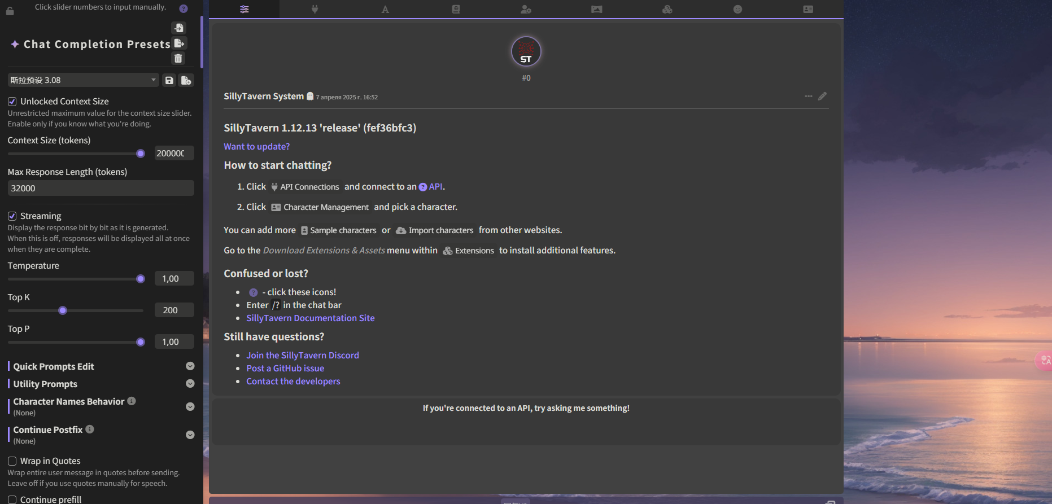This screenshot has height=504, width=1052.
Task: Click Temperature value field
Action: point(174,279)
